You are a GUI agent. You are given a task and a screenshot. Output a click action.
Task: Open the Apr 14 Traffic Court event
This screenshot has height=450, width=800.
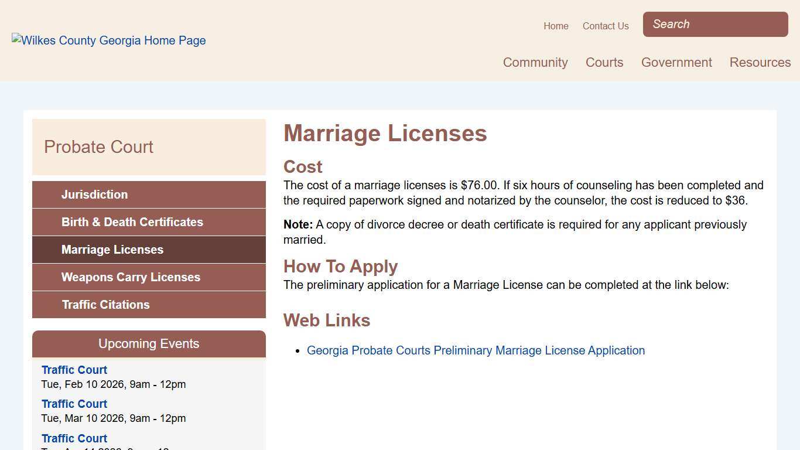click(x=74, y=438)
